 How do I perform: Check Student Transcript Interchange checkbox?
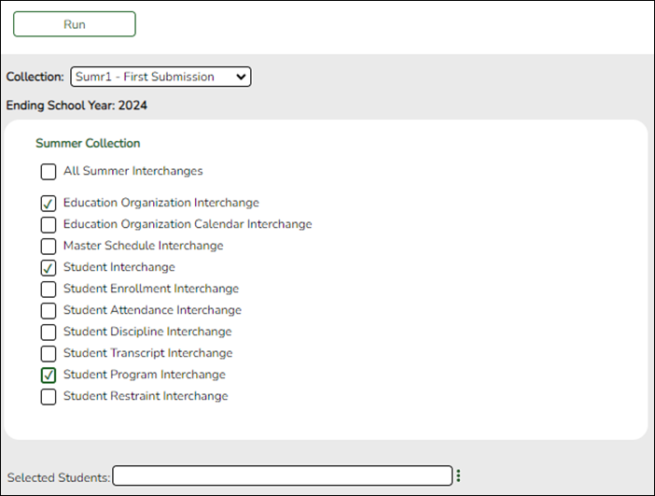pyautogui.click(x=49, y=354)
